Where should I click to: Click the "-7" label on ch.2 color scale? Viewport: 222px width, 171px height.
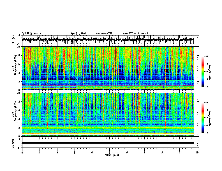(207, 133)
